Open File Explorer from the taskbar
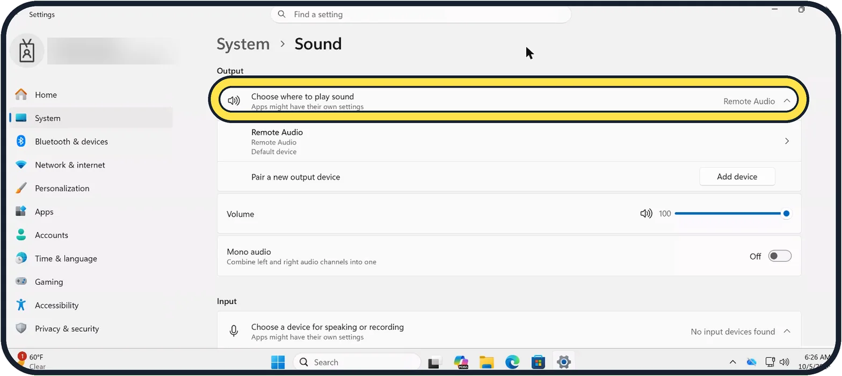Screen dimensions: 842x376 point(487,362)
